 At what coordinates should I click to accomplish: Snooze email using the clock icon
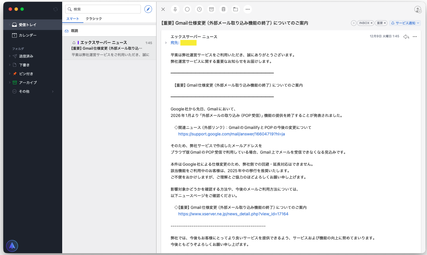point(199,9)
